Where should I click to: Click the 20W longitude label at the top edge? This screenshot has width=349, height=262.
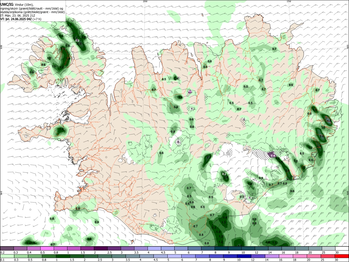click(x=145, y=1)
